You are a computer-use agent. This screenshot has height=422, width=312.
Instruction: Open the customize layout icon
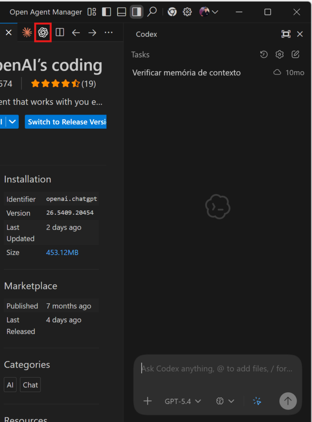coord(92,12)
